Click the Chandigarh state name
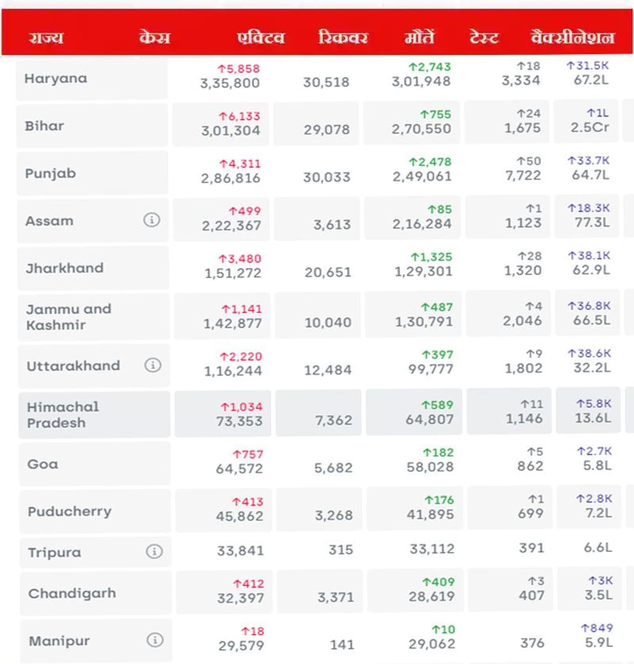 [72, 593]
